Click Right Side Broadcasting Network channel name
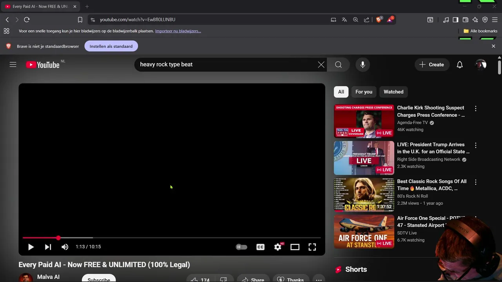Viewport: 502px width, 282px height. [429, 159]
